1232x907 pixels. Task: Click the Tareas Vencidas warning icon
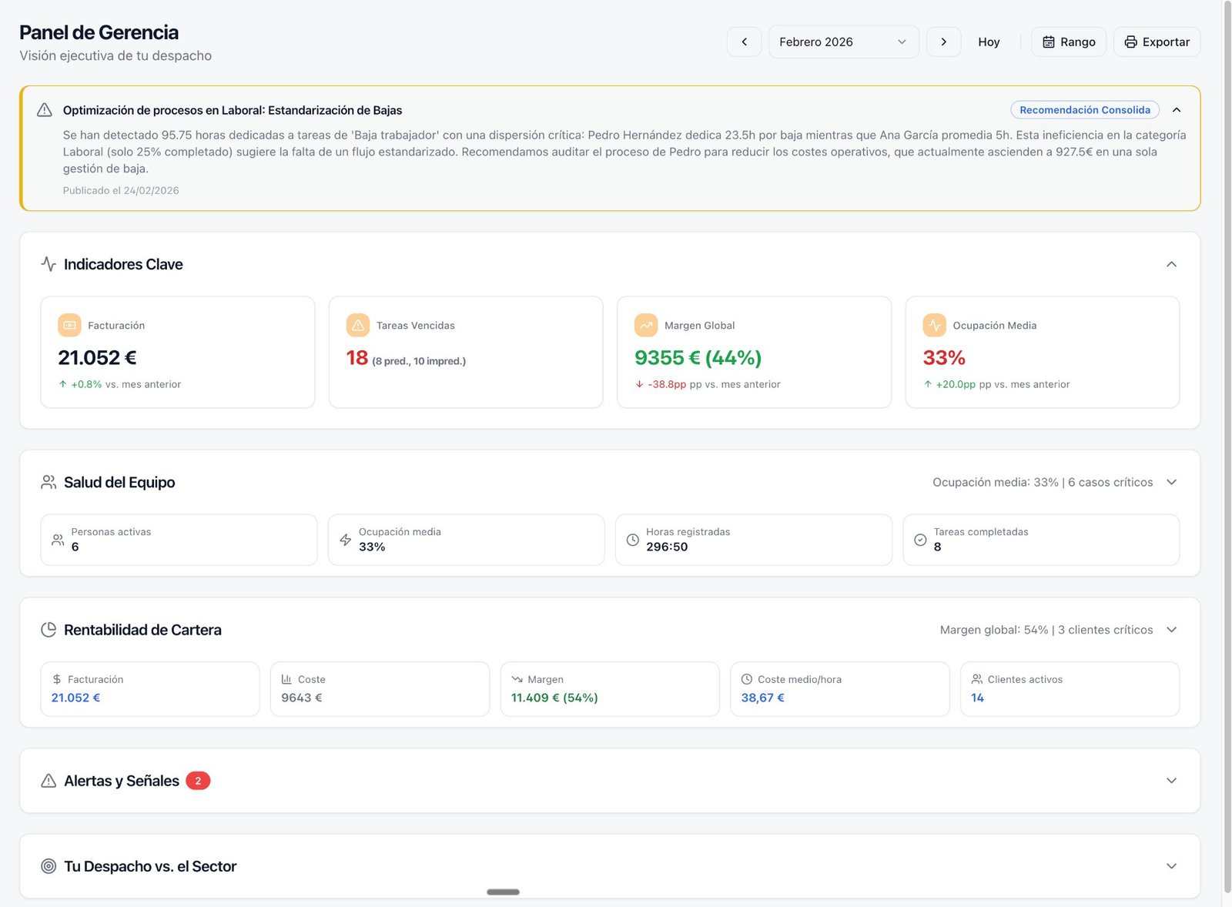(x=358, y=326)
